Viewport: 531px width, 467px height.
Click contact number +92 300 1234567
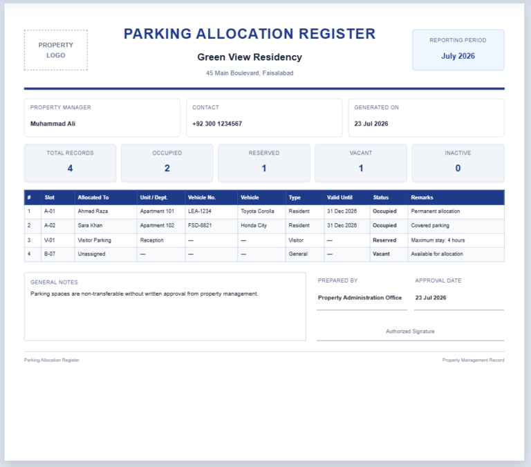coord(217,124)
